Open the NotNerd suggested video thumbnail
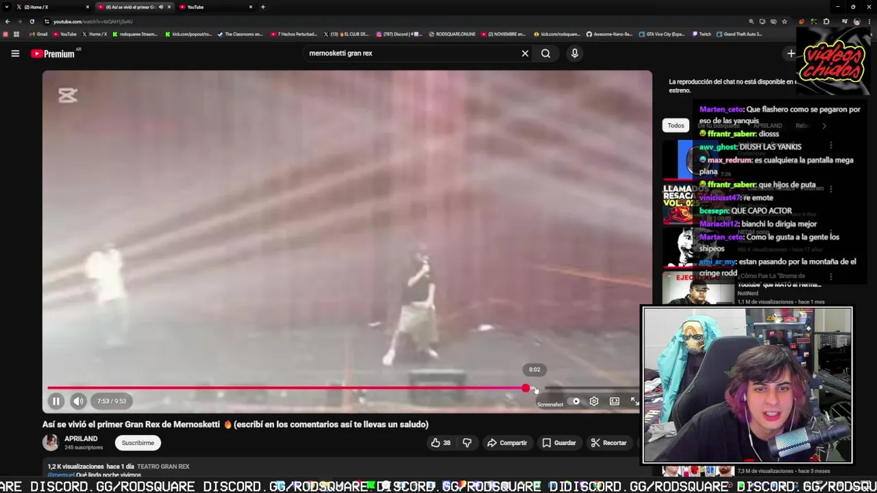The height and width of the screenshot is (493, 877). pyautogui.click(x=697, y=288)
